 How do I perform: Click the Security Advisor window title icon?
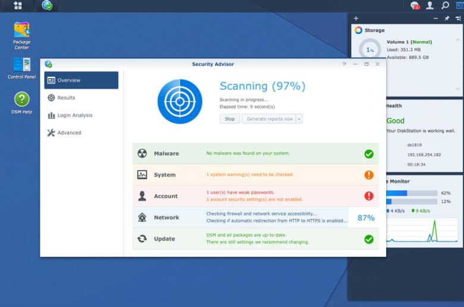click(x=48, y=64)
